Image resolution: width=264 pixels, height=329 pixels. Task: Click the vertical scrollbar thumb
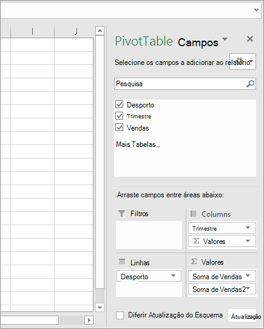100,162
